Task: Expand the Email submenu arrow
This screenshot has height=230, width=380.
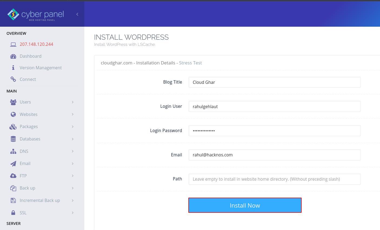Action: click(x=73, y=164)
